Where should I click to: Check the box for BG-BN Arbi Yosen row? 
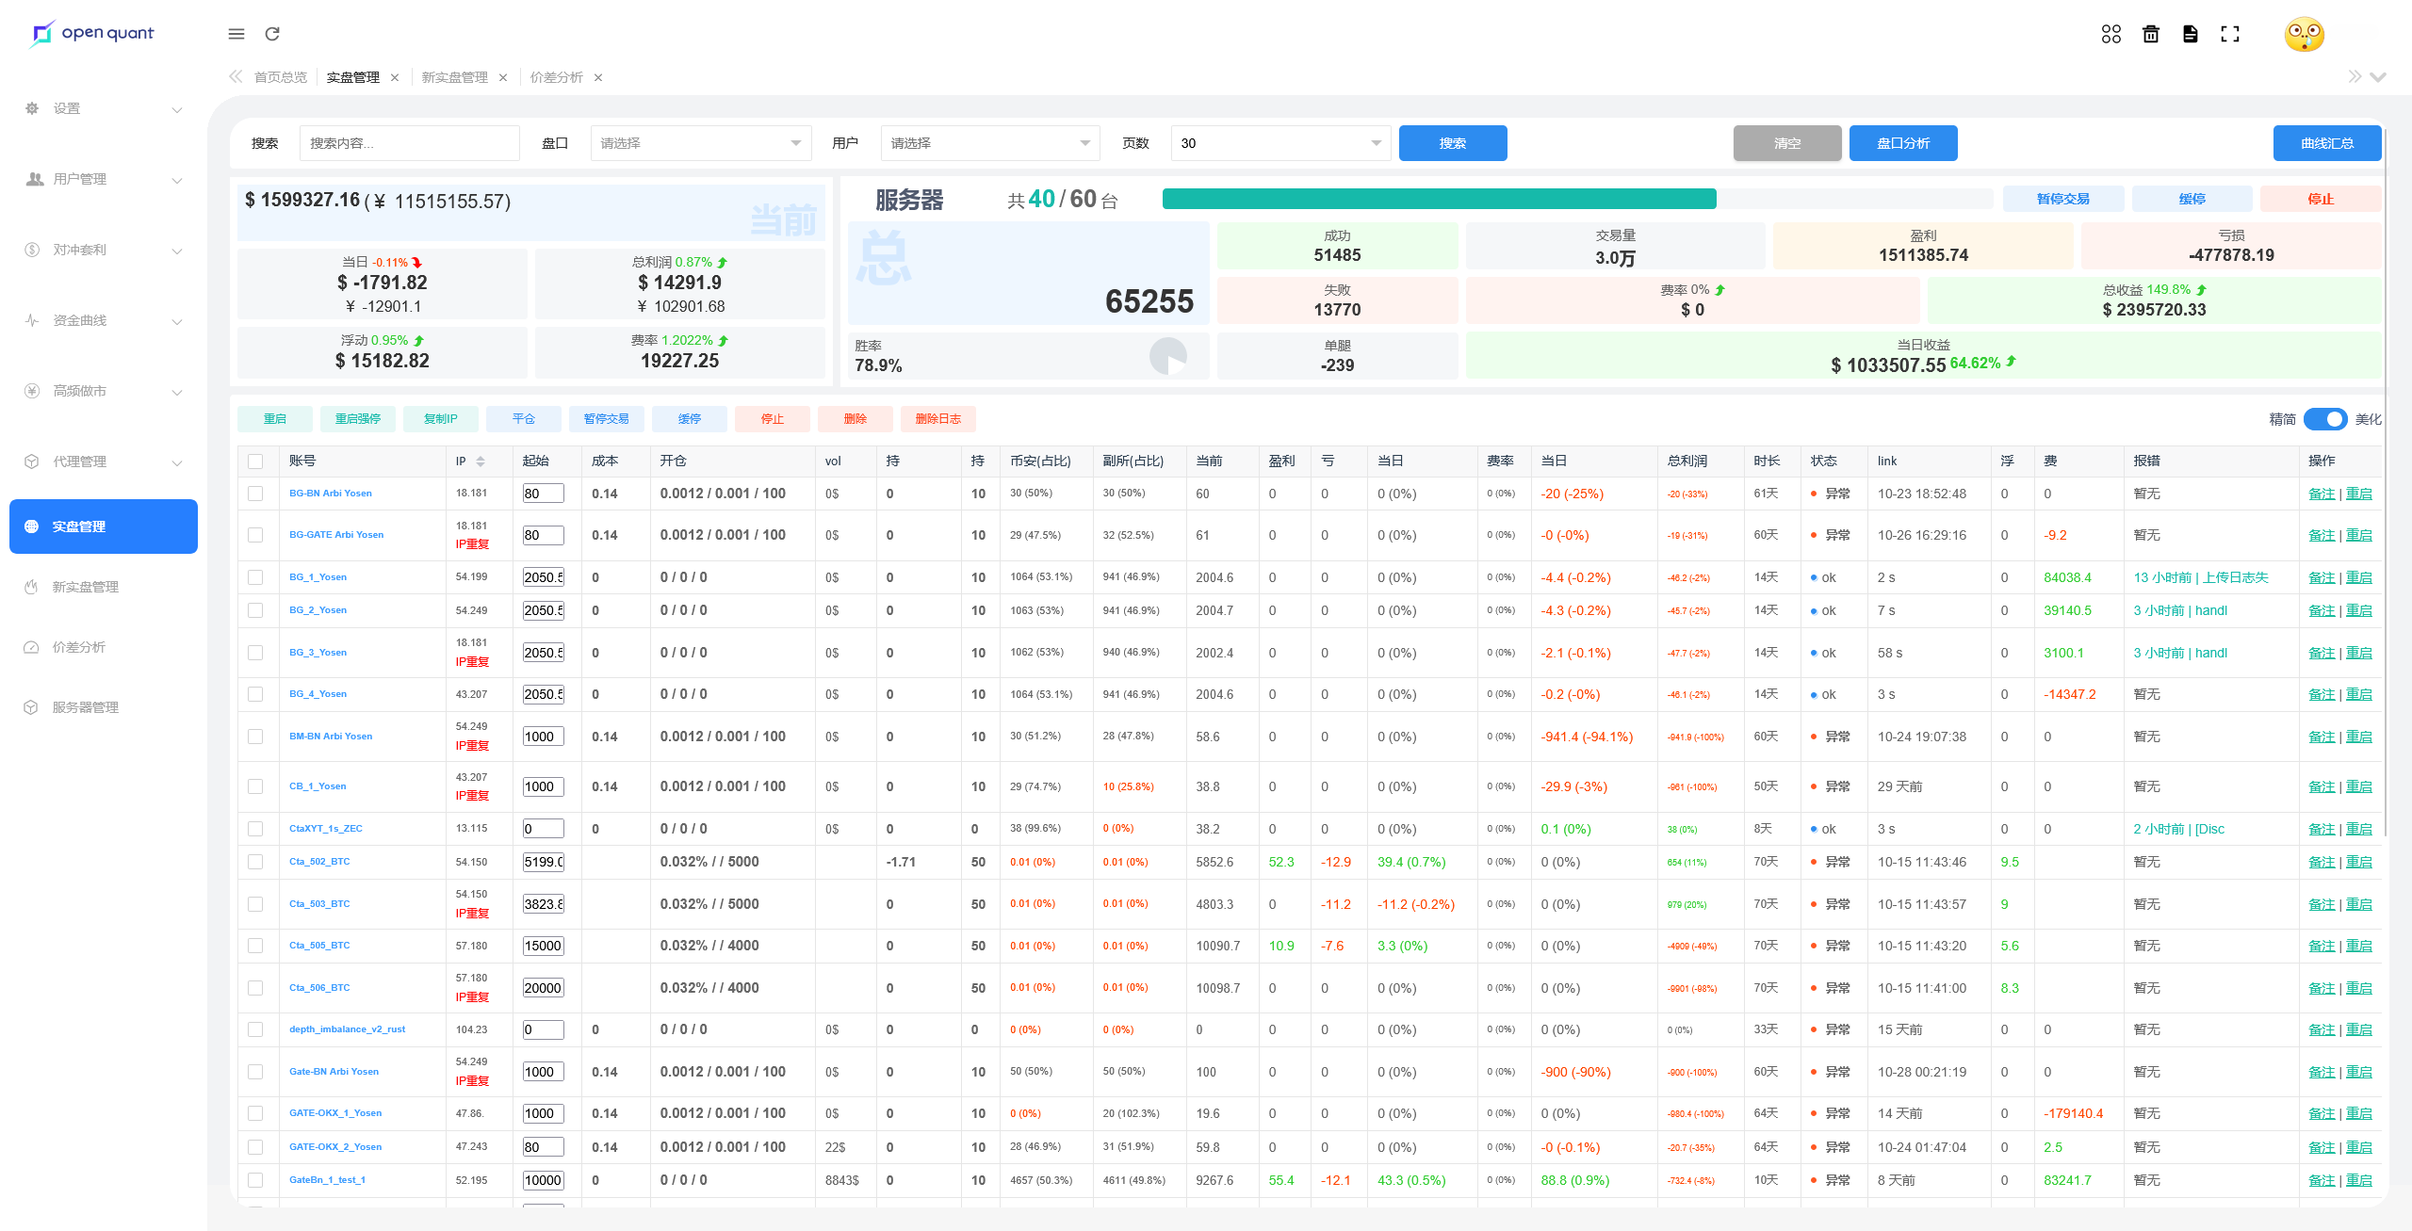click(x=255, y=494)
